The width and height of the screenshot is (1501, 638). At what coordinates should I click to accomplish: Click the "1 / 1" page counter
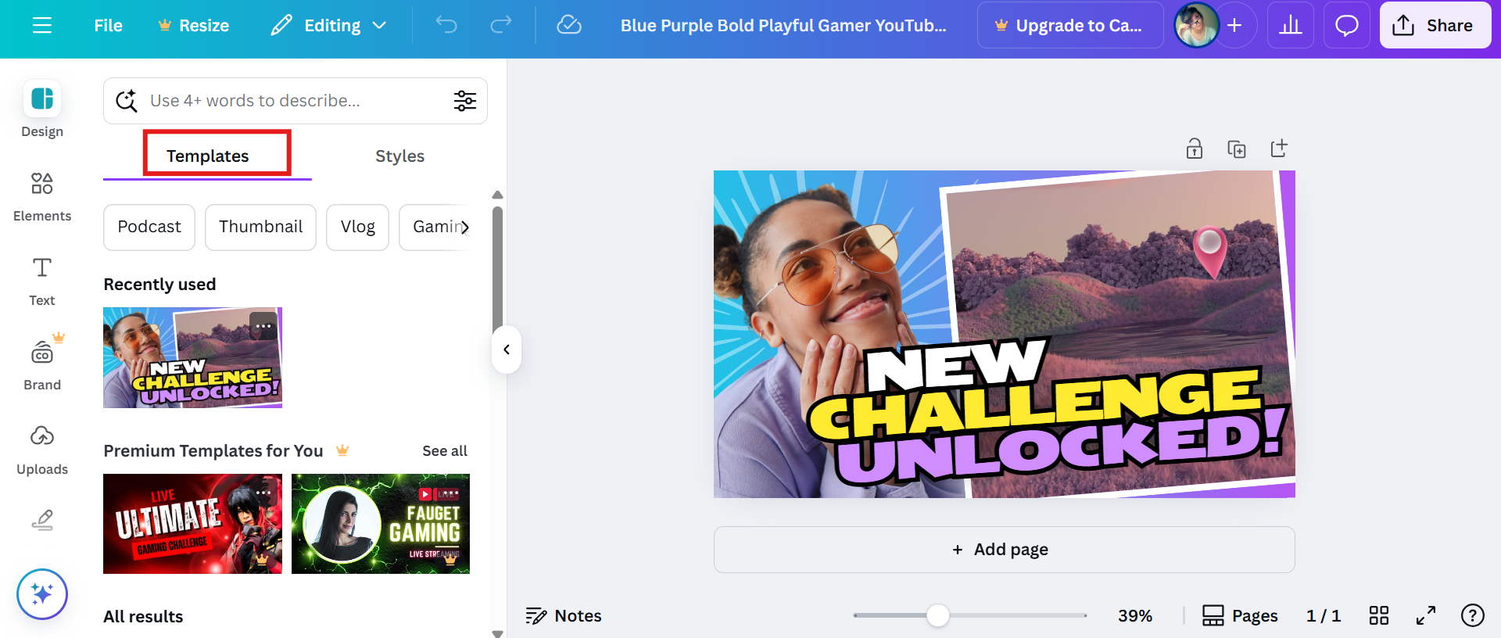[x=1324, y=616]
